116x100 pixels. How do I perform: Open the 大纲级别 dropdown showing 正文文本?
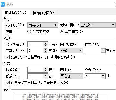click(x=97, y=25)
